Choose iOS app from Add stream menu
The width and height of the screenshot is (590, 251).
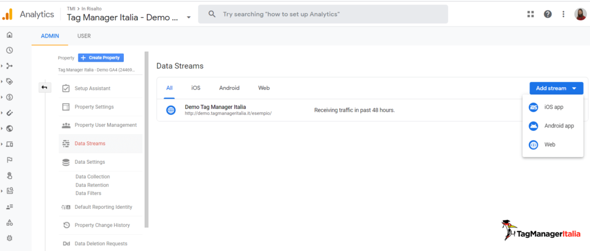pos(553,107)
